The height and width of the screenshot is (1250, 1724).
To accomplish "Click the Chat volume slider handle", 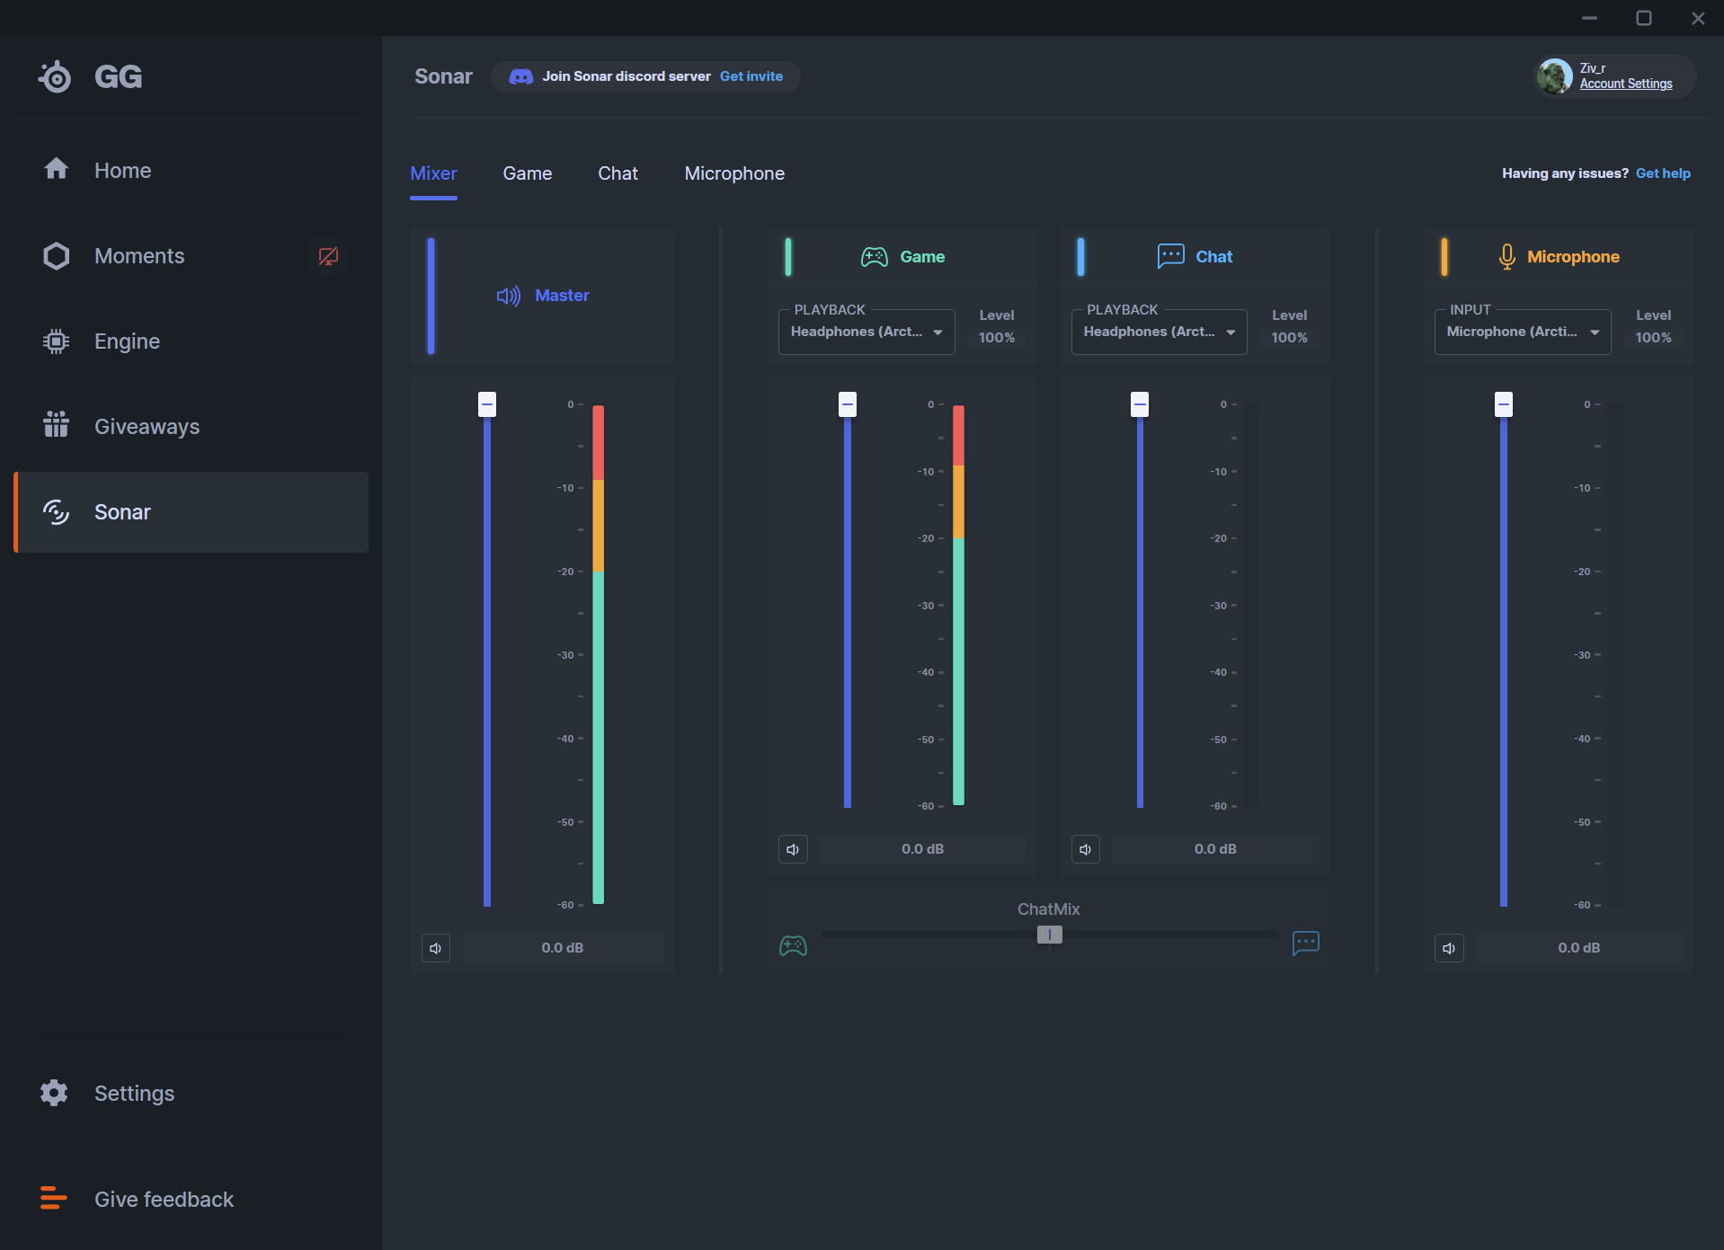I will click(x=1140, y=404).
